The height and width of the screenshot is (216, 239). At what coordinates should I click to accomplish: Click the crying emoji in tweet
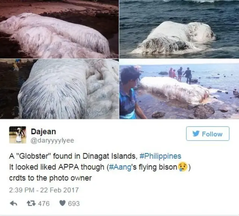click(183, 167)
